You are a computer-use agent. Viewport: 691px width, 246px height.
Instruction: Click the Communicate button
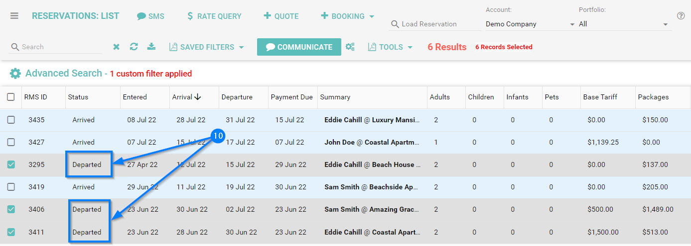[x=299, y=47]
